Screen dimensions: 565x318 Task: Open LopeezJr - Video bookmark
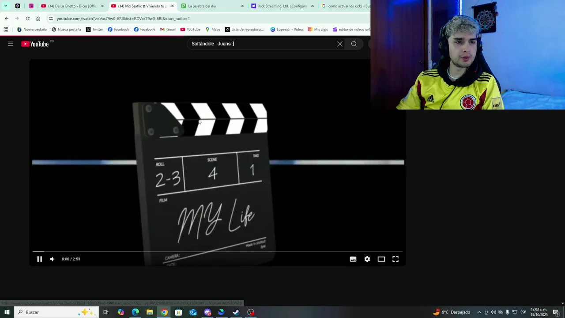tap(286, 30)
